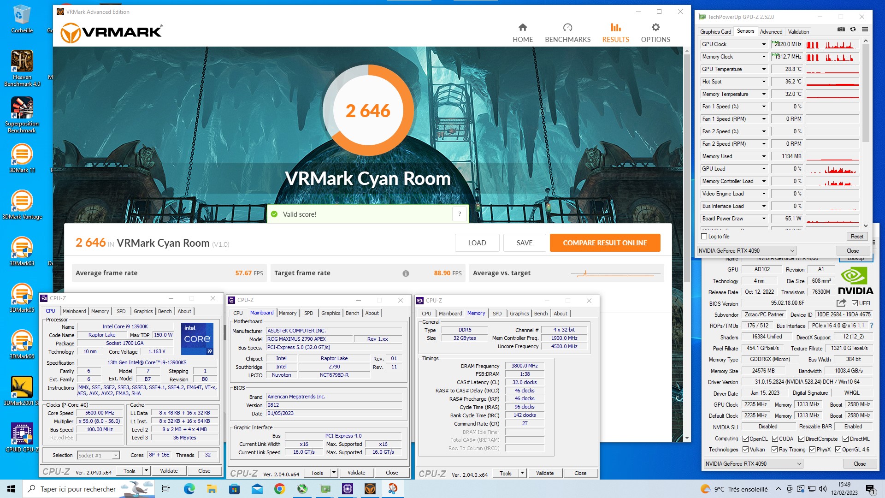Switch to GPU-Z Graphics Card tab

click(x=715, y=32)
